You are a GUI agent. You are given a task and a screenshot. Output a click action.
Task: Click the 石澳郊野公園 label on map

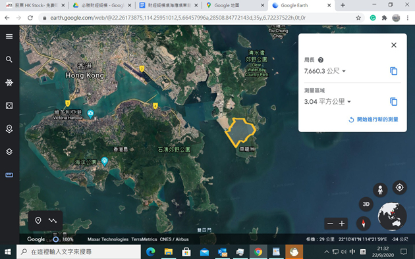coord(174,150)
